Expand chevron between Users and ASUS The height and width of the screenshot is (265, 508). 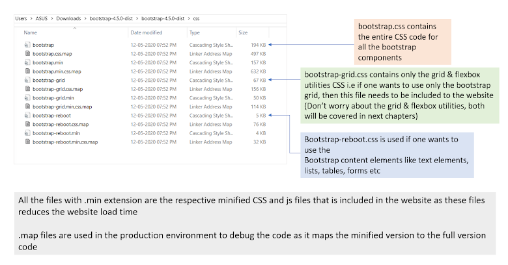click(31, 18)
